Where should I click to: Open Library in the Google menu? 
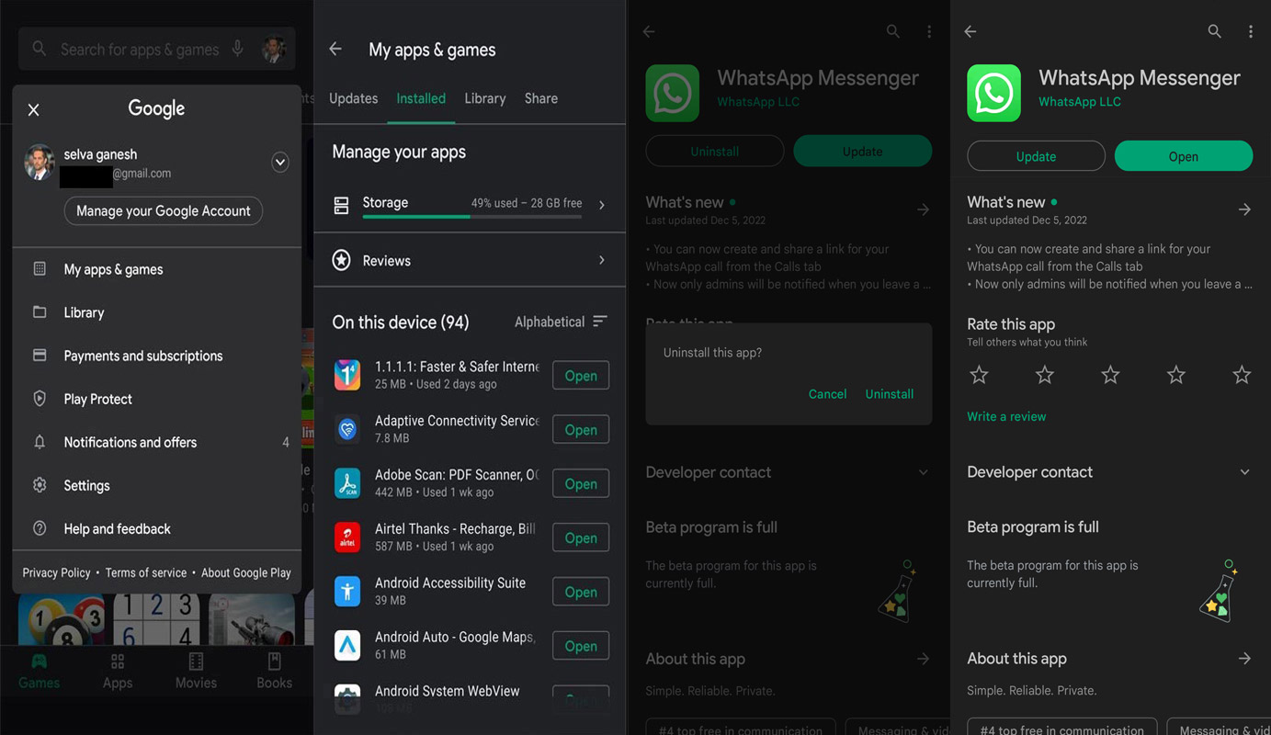156,312
